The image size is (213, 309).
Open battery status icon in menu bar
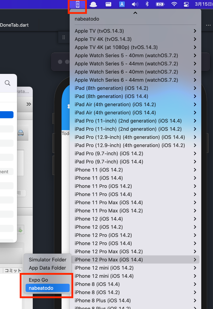pyautogui.click(x=160, y=4)
